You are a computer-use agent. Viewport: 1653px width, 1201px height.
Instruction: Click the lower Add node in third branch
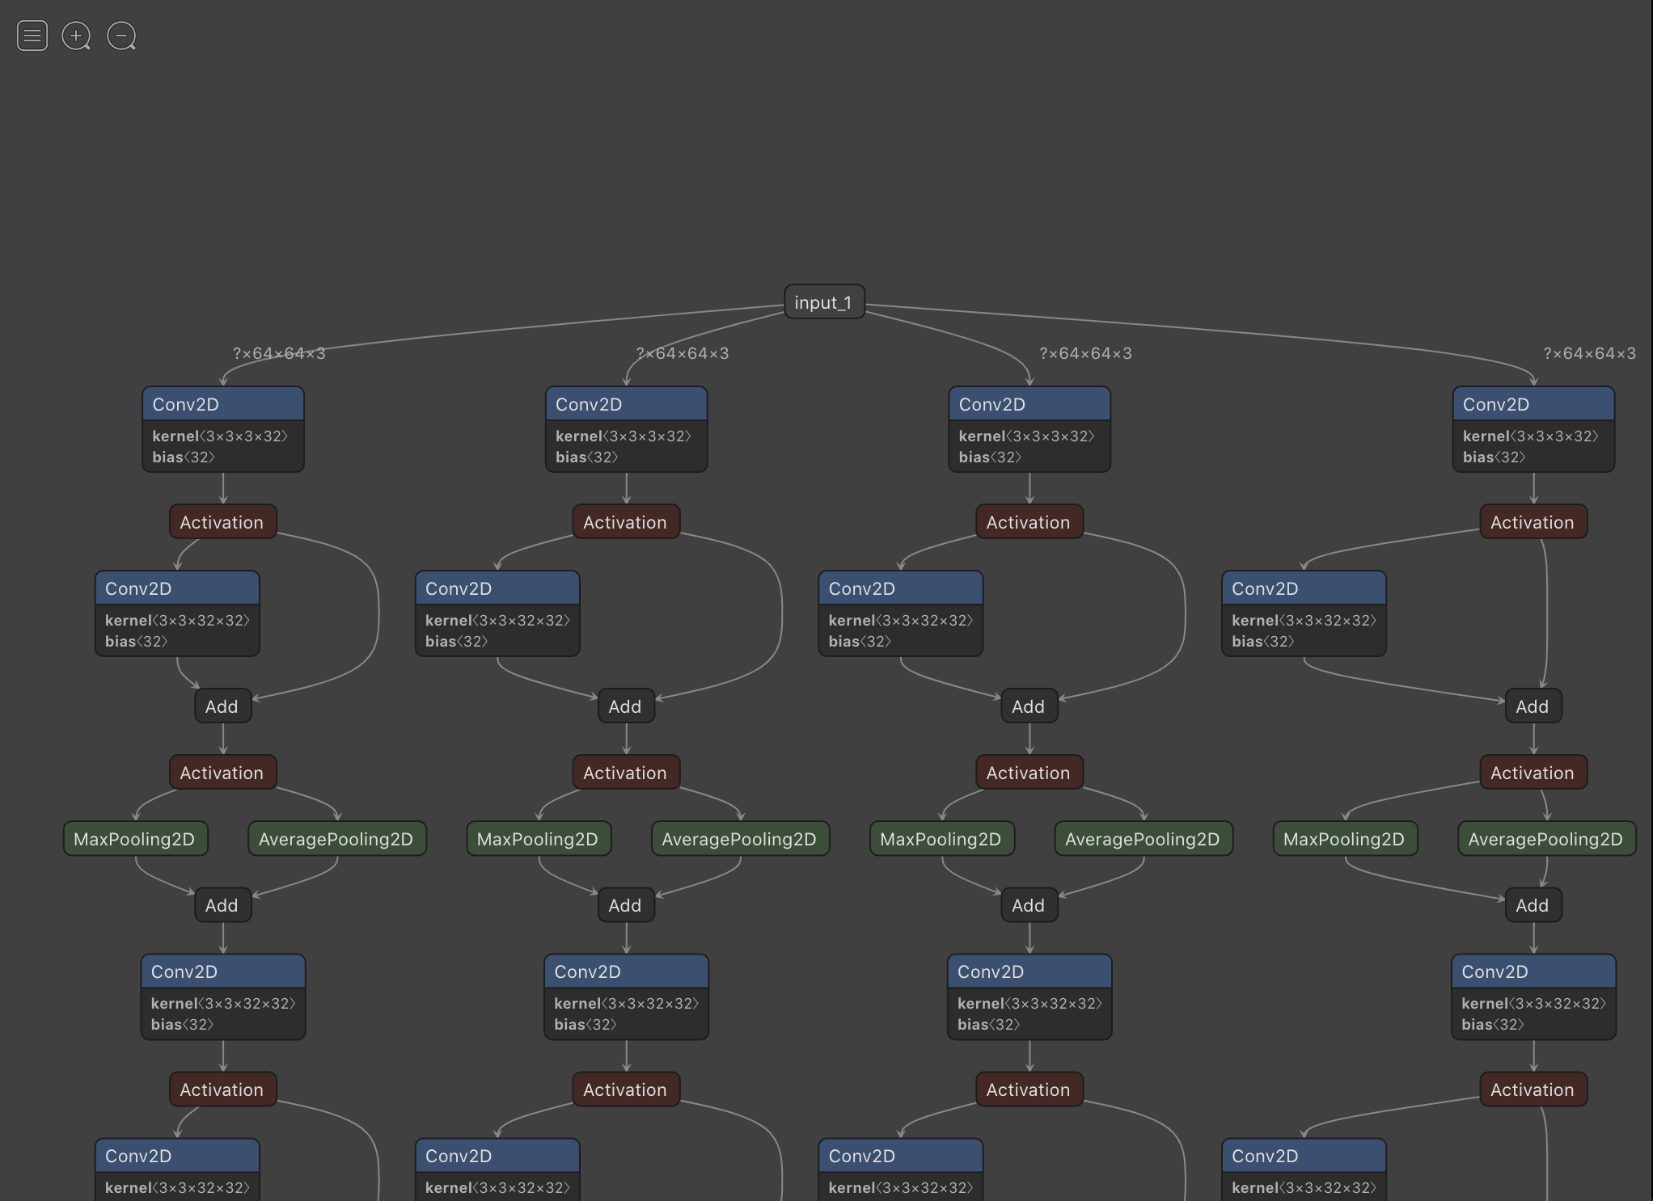coord(1029,905)
